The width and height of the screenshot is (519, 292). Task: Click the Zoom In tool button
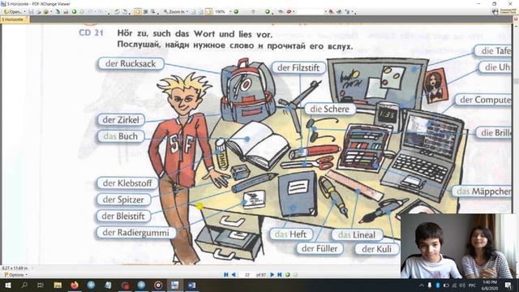(x=174, y=11)
